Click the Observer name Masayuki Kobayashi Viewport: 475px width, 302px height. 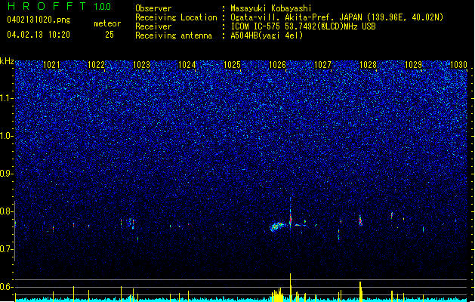[271, 8]
